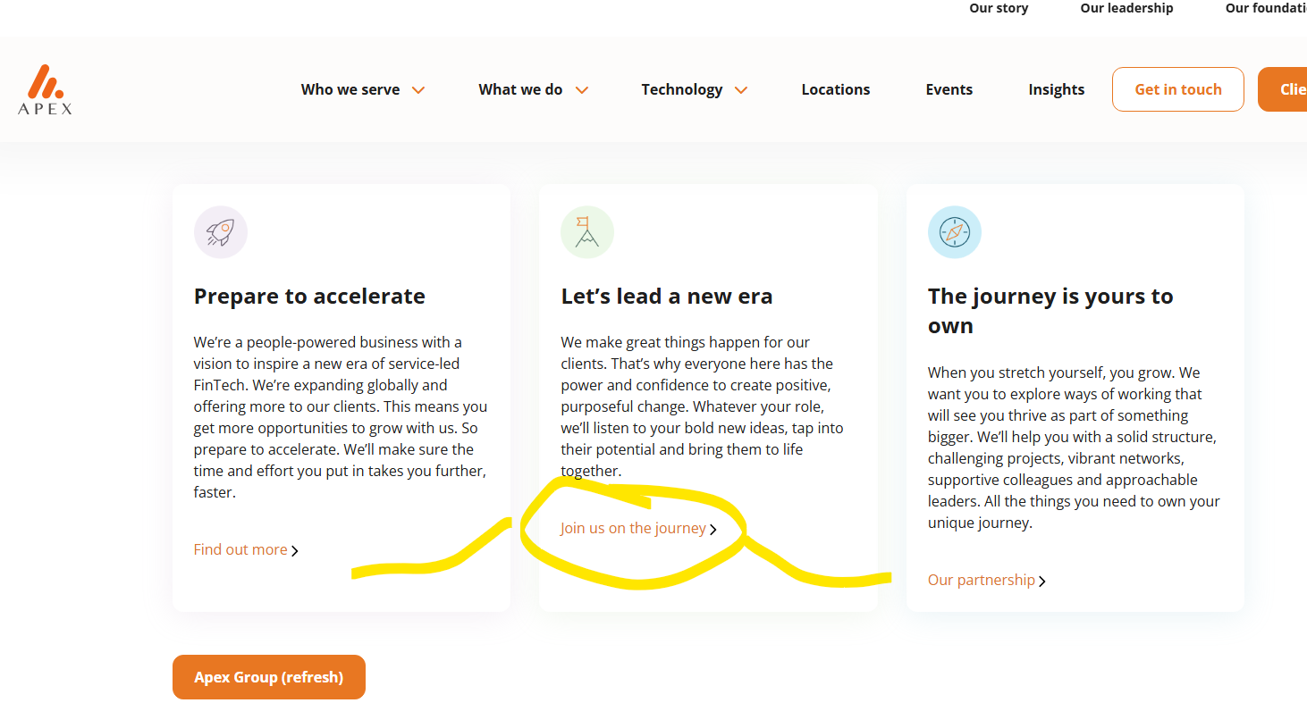Viewport: 1307px width, 703px height.
Task: Click the Apex logo icon
Action: coord(45,89)
